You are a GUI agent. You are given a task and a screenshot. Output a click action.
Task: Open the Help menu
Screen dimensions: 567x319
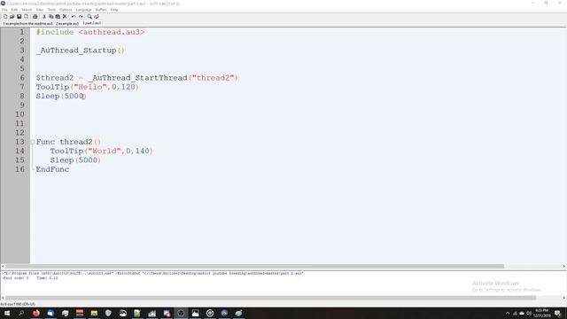click(x=114, y=10)
